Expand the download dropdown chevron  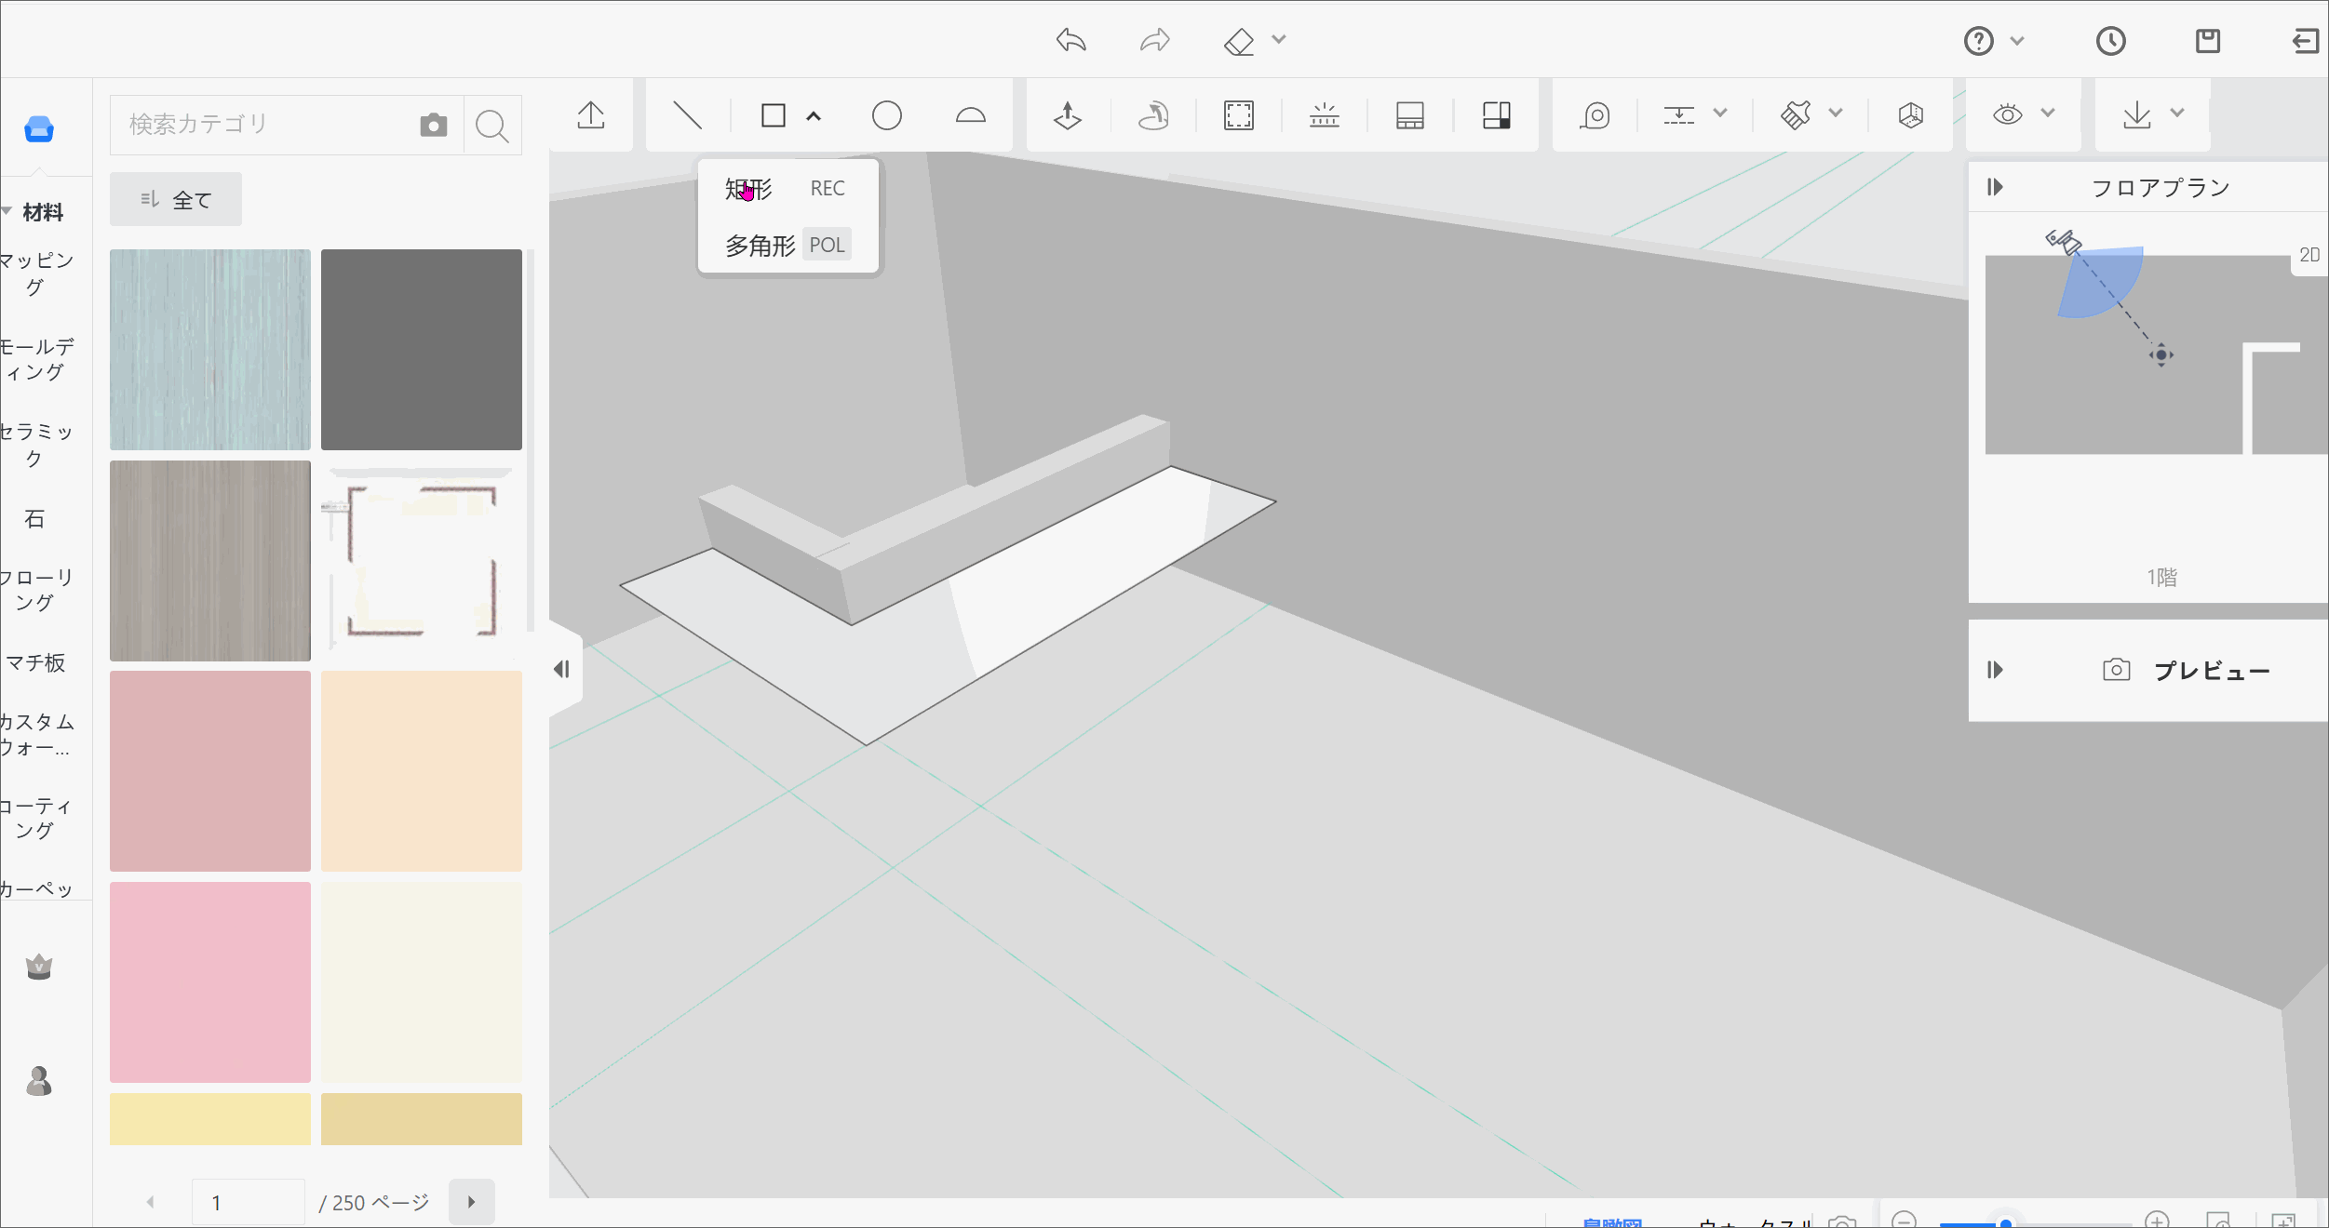pyautogui.click(x=2177, y=113)
